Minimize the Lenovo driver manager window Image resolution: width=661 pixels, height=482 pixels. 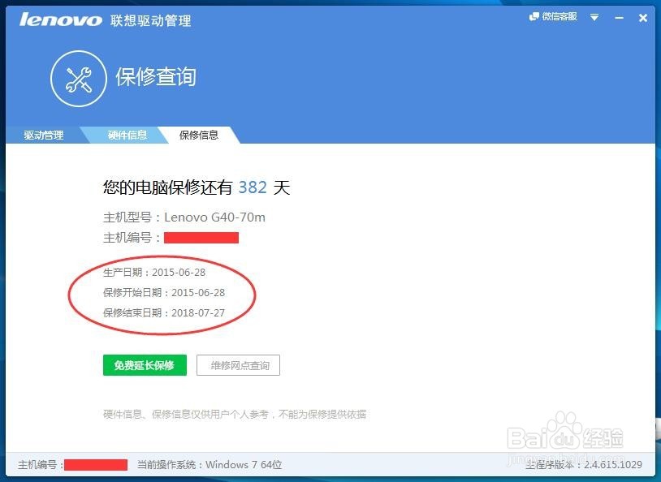coord(619,18)
